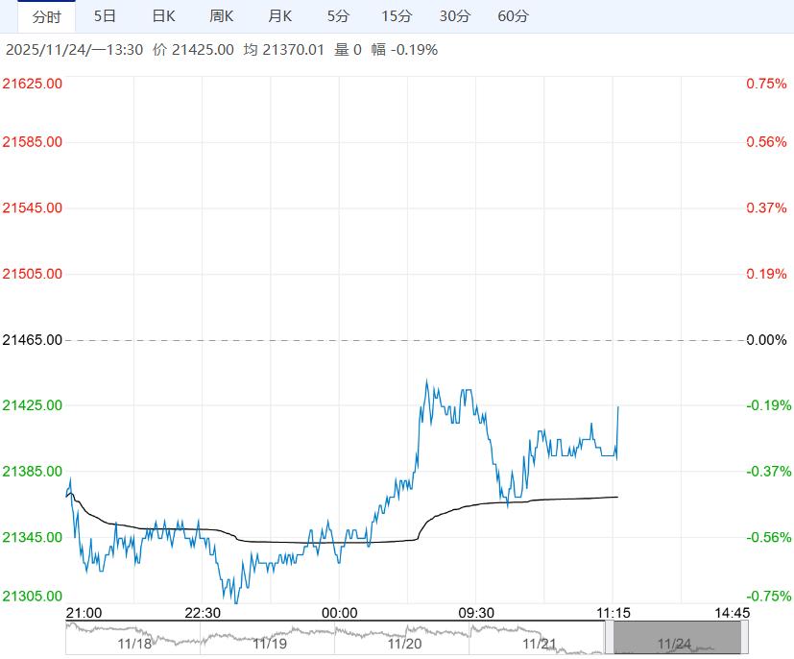Select the 15分 interval tab
Image resolution: width=794 pixels, height=659 pixels.
397,16
